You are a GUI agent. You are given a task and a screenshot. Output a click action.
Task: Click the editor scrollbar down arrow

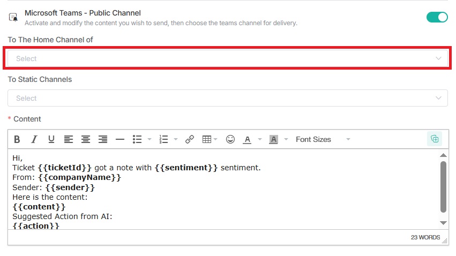coord(443,223)
